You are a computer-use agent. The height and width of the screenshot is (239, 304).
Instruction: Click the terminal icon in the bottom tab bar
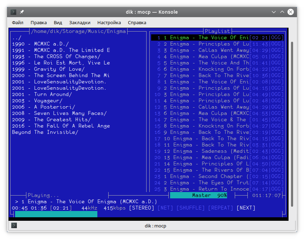14,225
